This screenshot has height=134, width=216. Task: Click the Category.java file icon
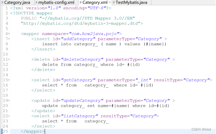[x=2, y=2]
